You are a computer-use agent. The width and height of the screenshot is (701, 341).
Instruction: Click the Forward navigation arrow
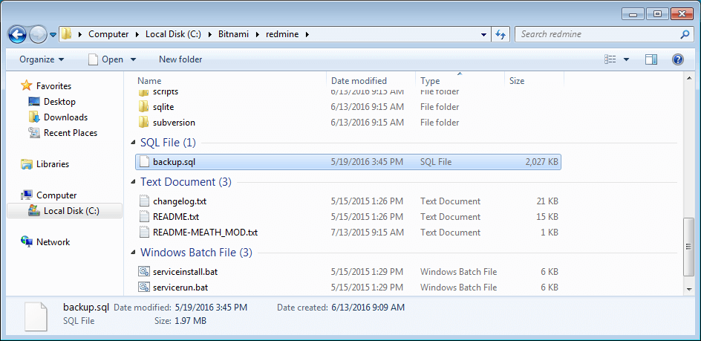38,34
